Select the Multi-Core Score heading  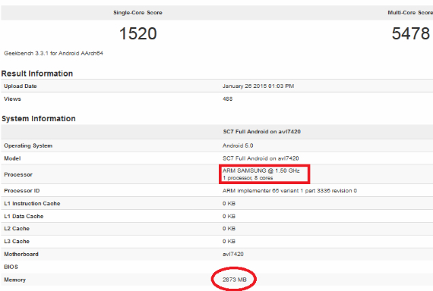coord(410,13)
